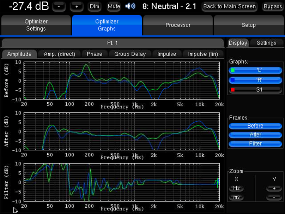The height and width of the screenshot is (214, 285).
Task: Toggle the 'R' channel graph
Action: click(x=255, y=80)
